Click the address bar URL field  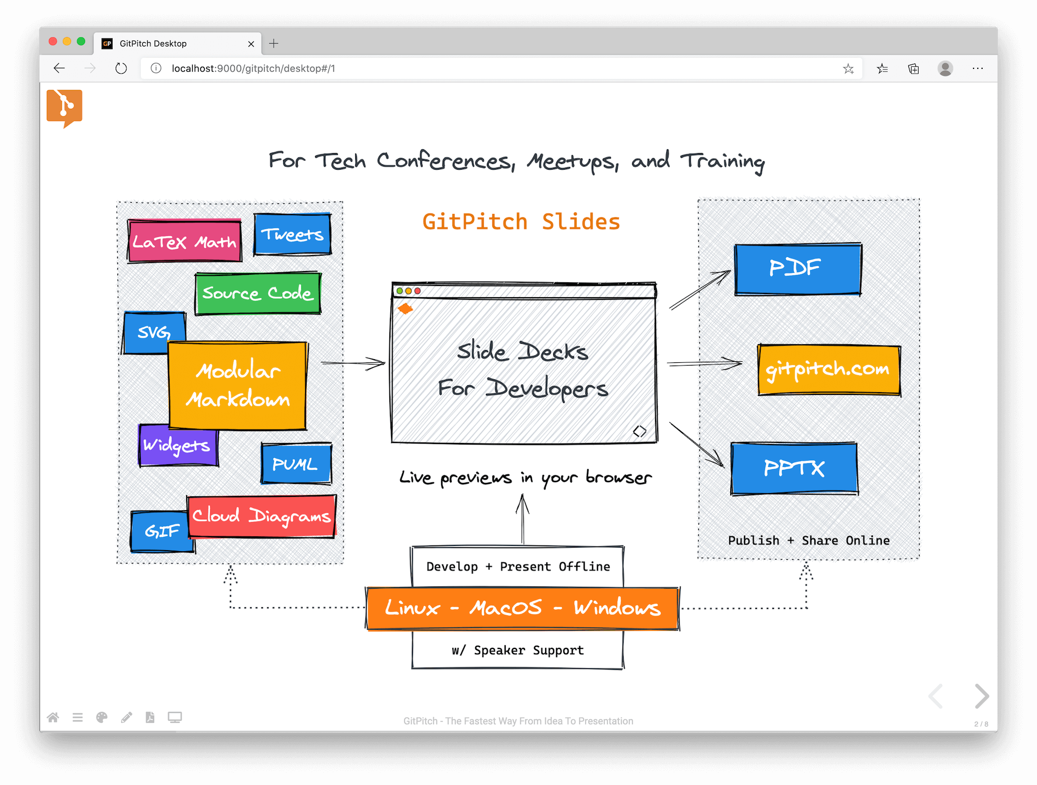pyautogui.click(x=501, y=68)
